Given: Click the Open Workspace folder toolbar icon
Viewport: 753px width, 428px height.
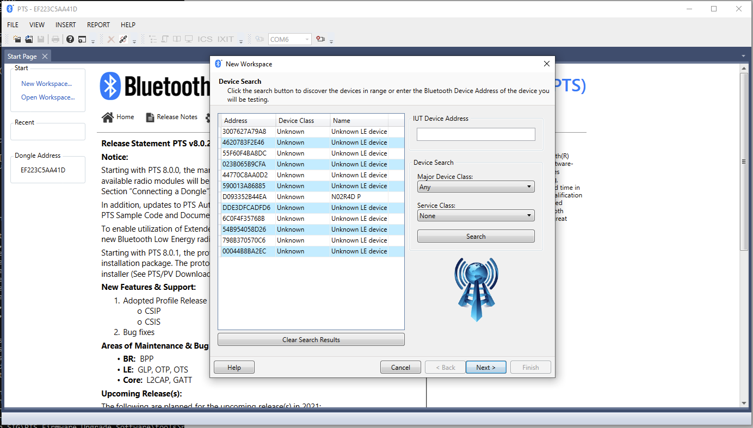Looking at the screenshot, I should point(29,39).
